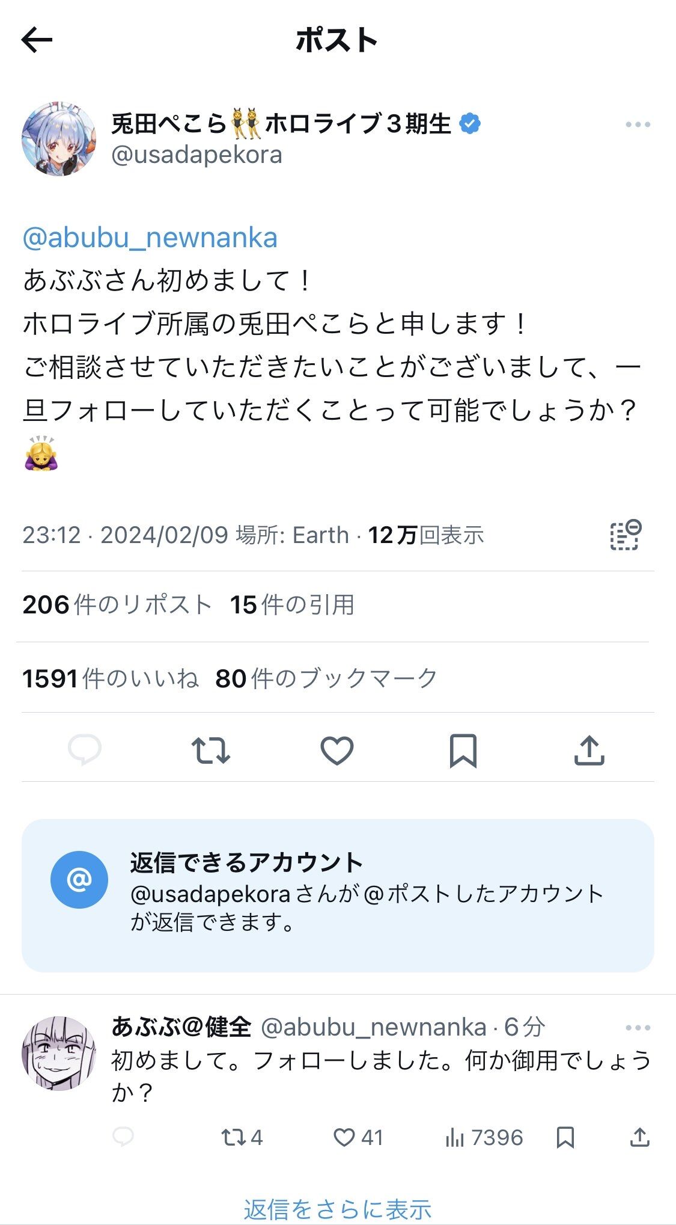Viewport: 676px width, 1225px height.
Task: Open the abubu reply's avatar
Action: click(x=58, y=1054)
